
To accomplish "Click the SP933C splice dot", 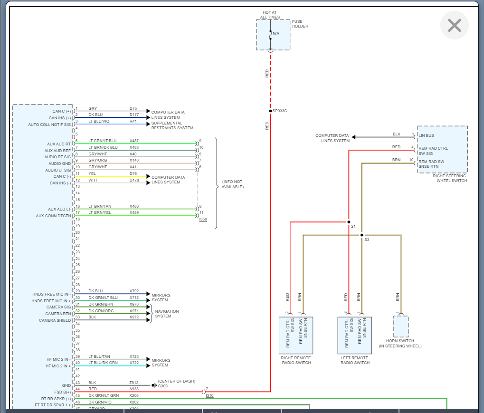I will (270, 111).
